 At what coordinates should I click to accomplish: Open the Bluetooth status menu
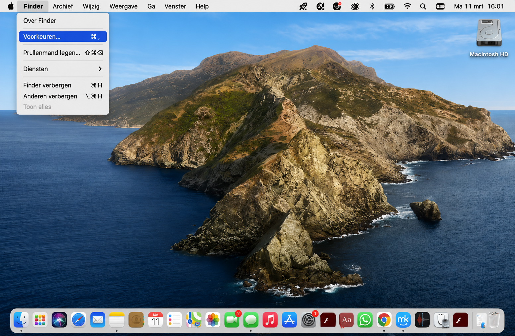[x=372, y=6]
